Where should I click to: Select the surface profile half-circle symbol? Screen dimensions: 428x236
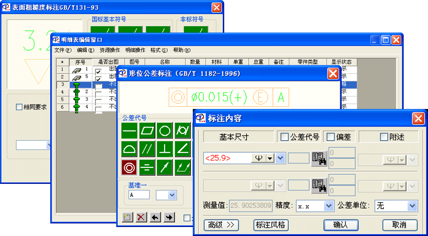(x=130, y=149)
